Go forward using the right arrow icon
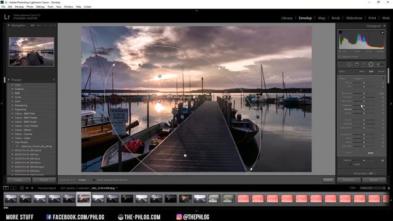Viewport: 393px width, 221px height. [x=32, y=188]
